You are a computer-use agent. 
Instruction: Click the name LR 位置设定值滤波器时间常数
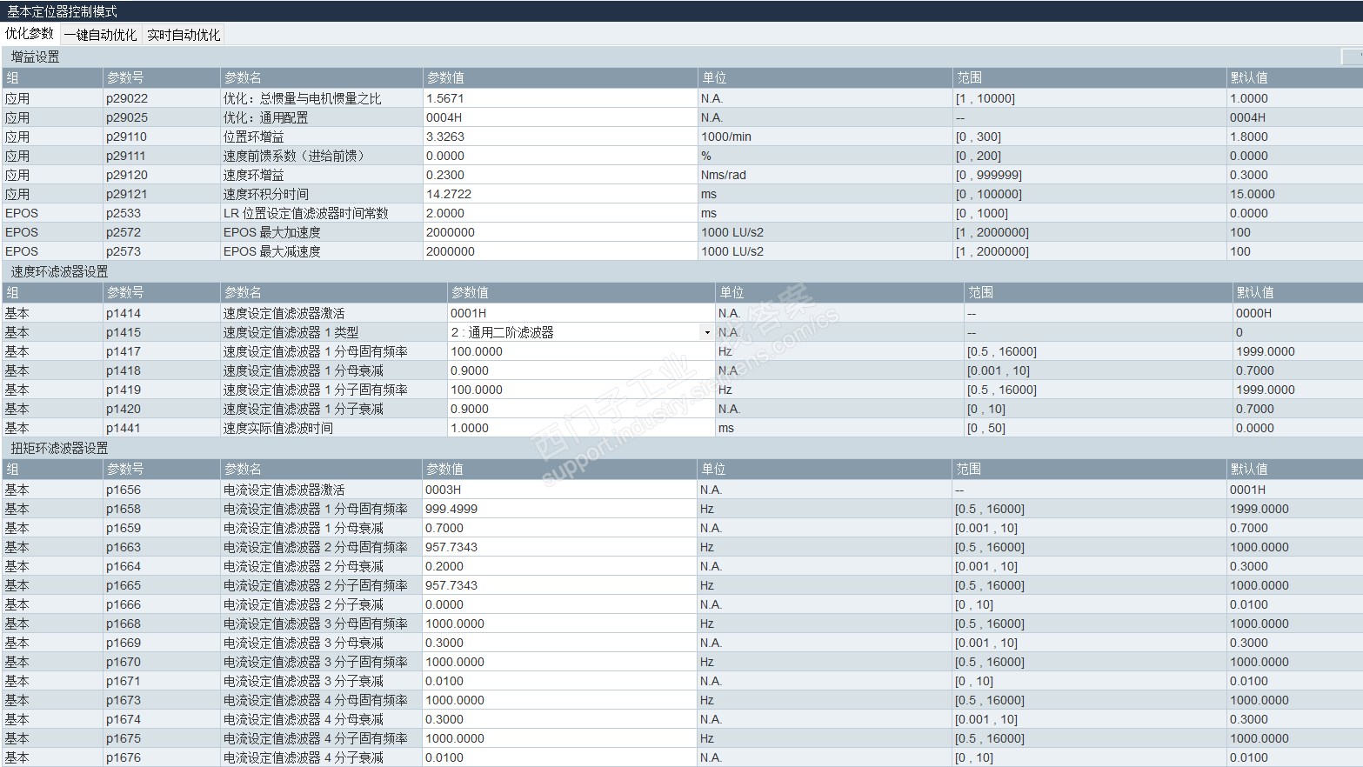pos(306,213)
